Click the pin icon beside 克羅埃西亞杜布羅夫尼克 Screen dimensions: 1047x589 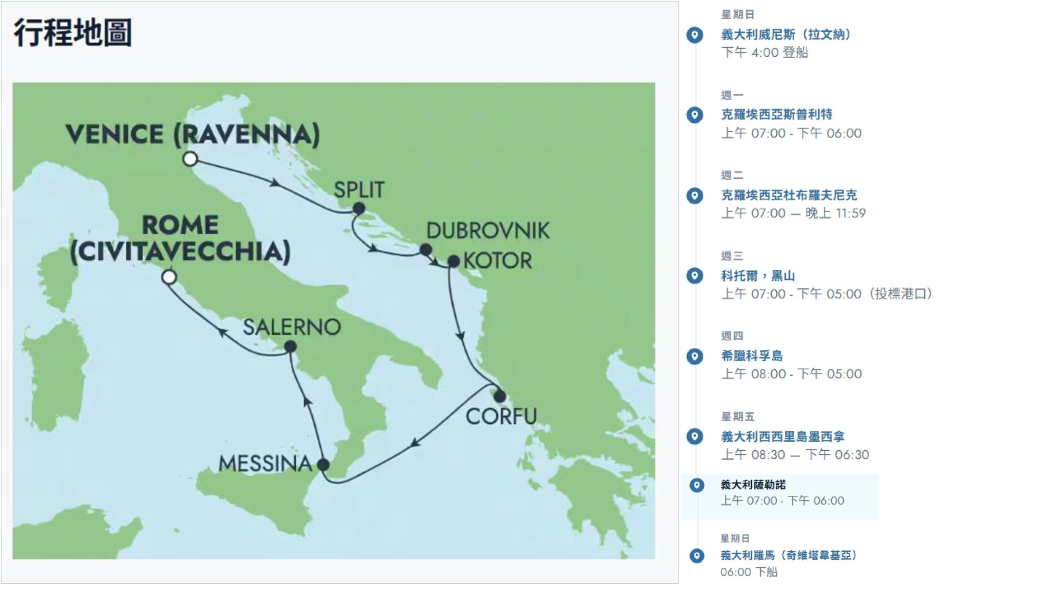694,196
